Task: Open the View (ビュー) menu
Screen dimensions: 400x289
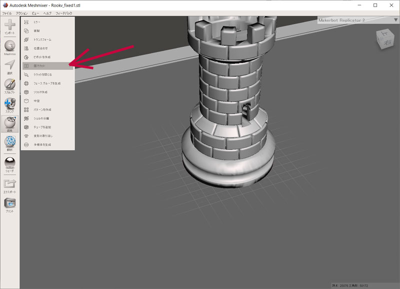Action: pos(35,12)
